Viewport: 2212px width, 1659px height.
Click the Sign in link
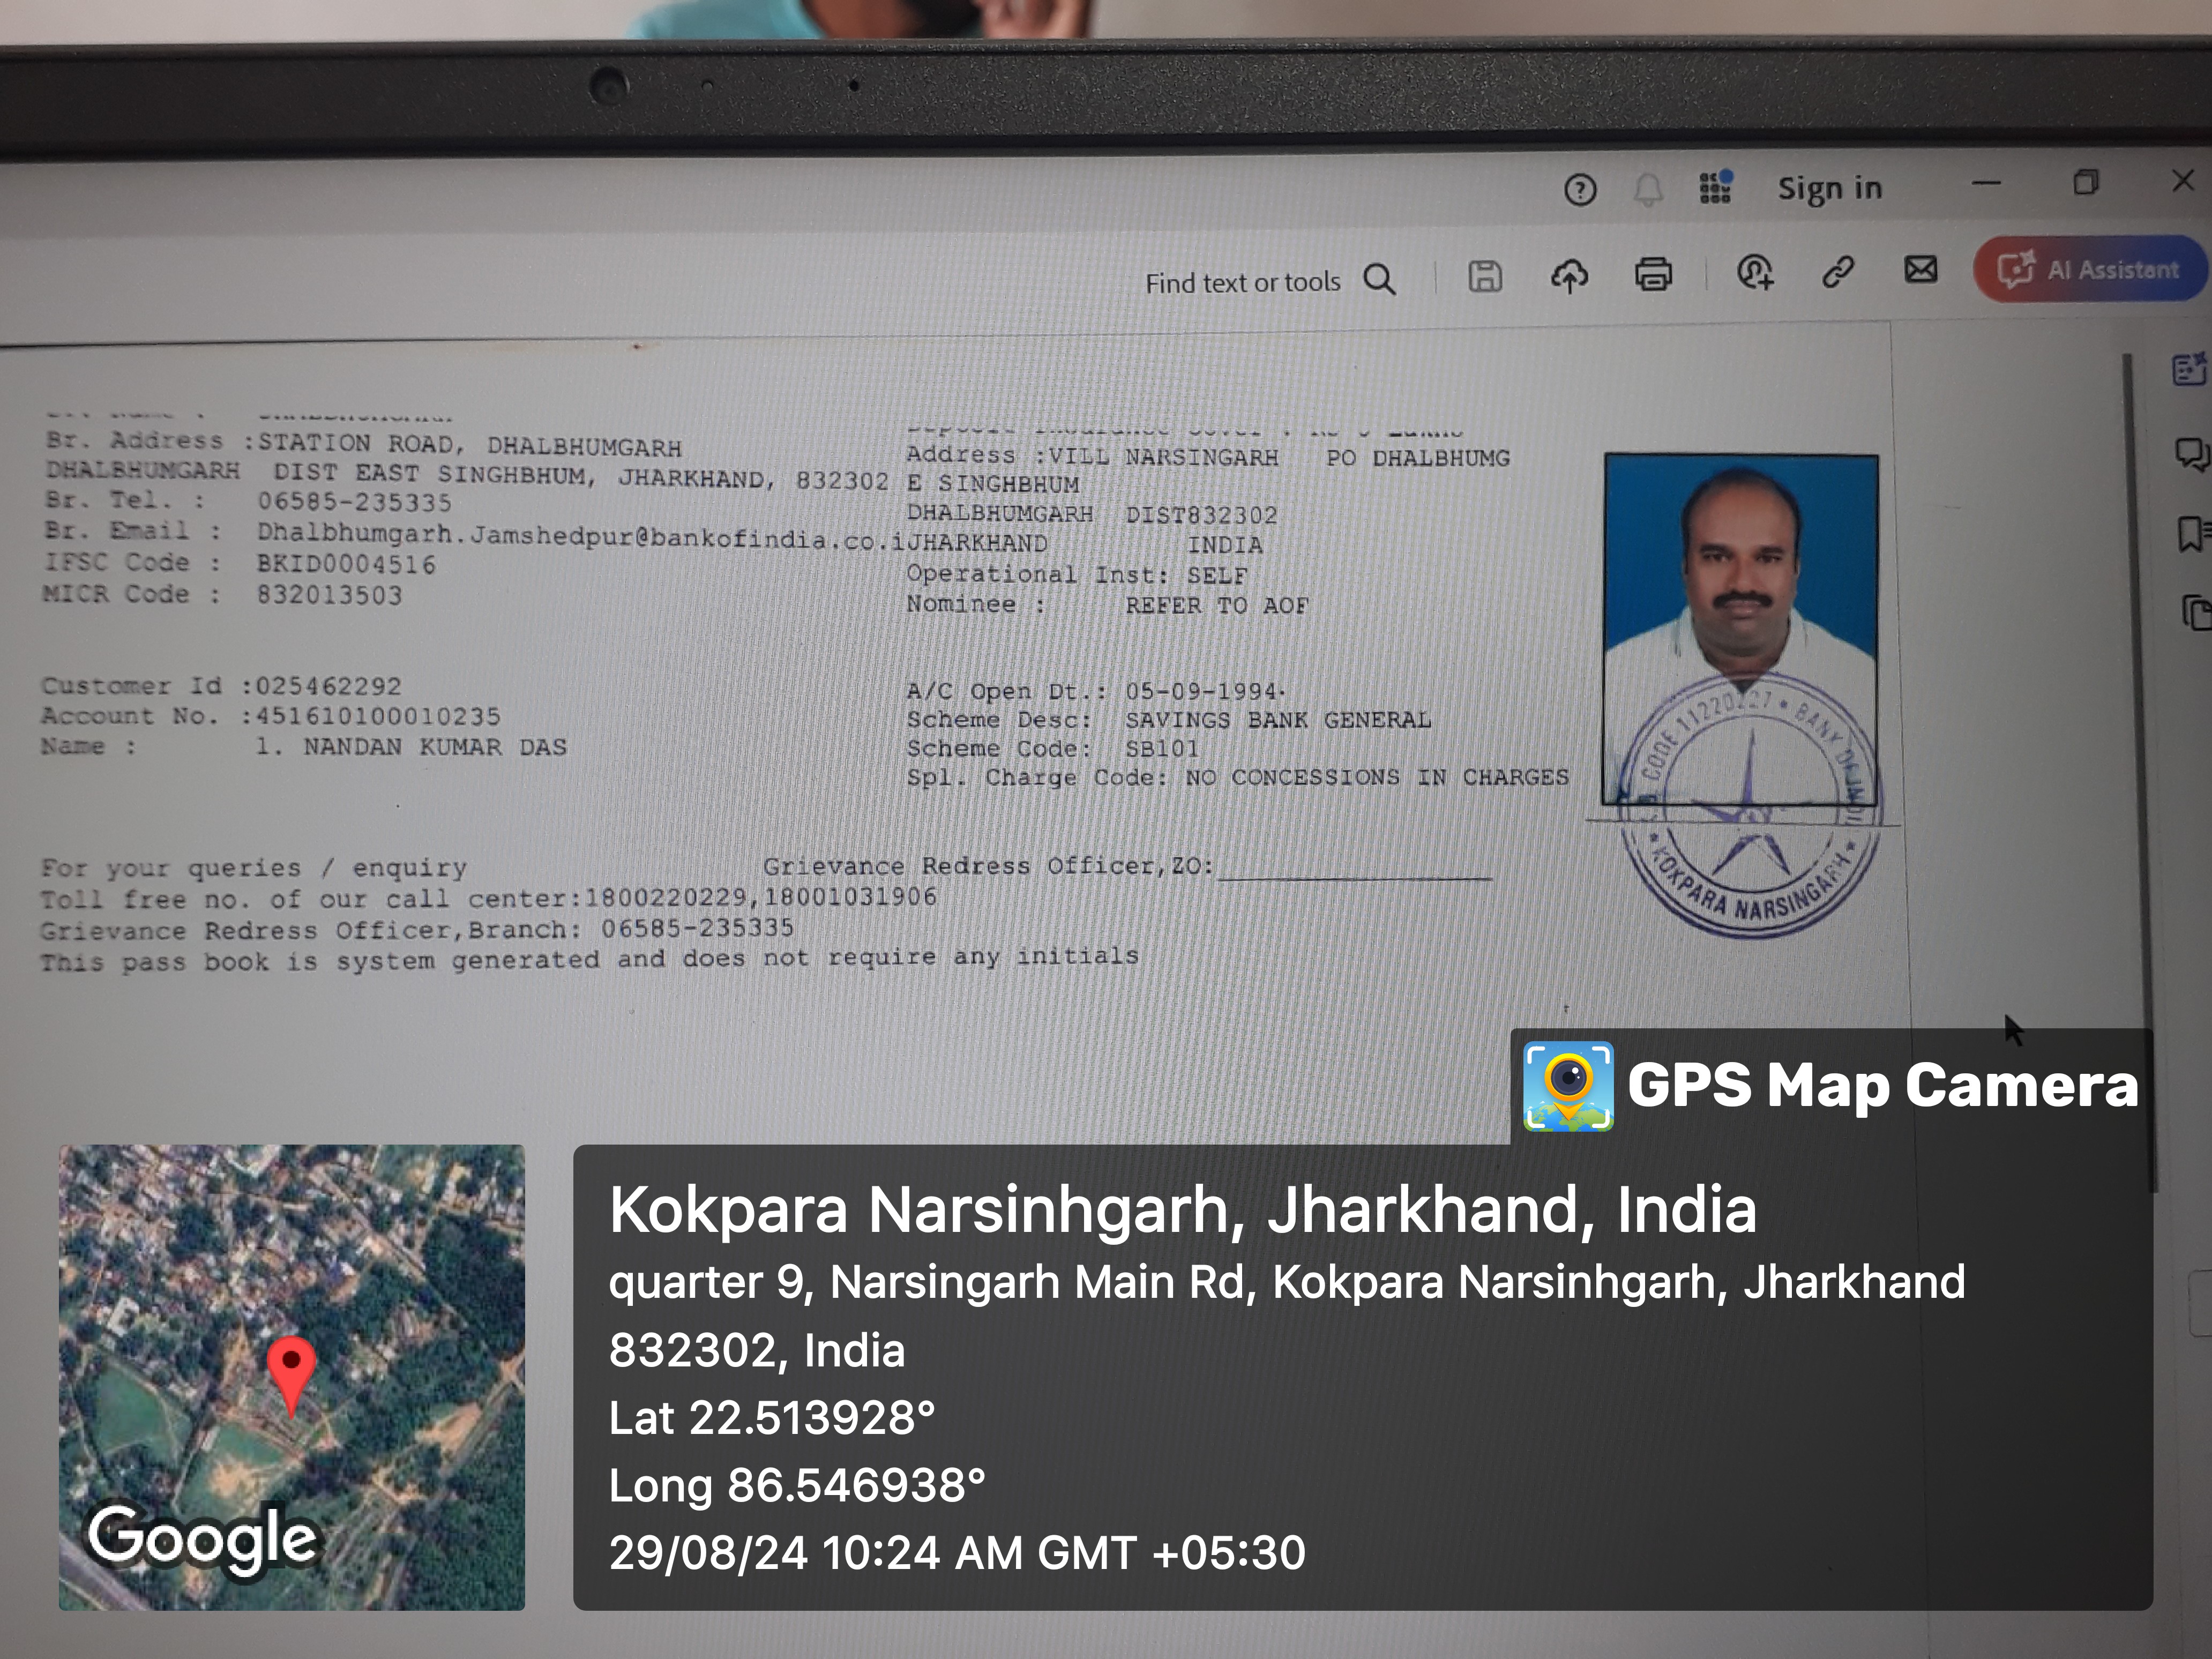coord(1829,188)
